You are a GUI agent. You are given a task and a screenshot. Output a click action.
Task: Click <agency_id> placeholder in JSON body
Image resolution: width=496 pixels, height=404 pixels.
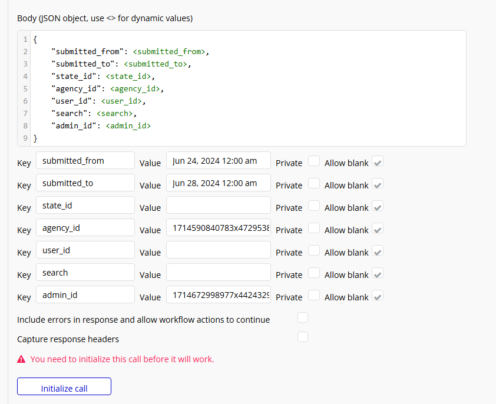tap(135, 88)
